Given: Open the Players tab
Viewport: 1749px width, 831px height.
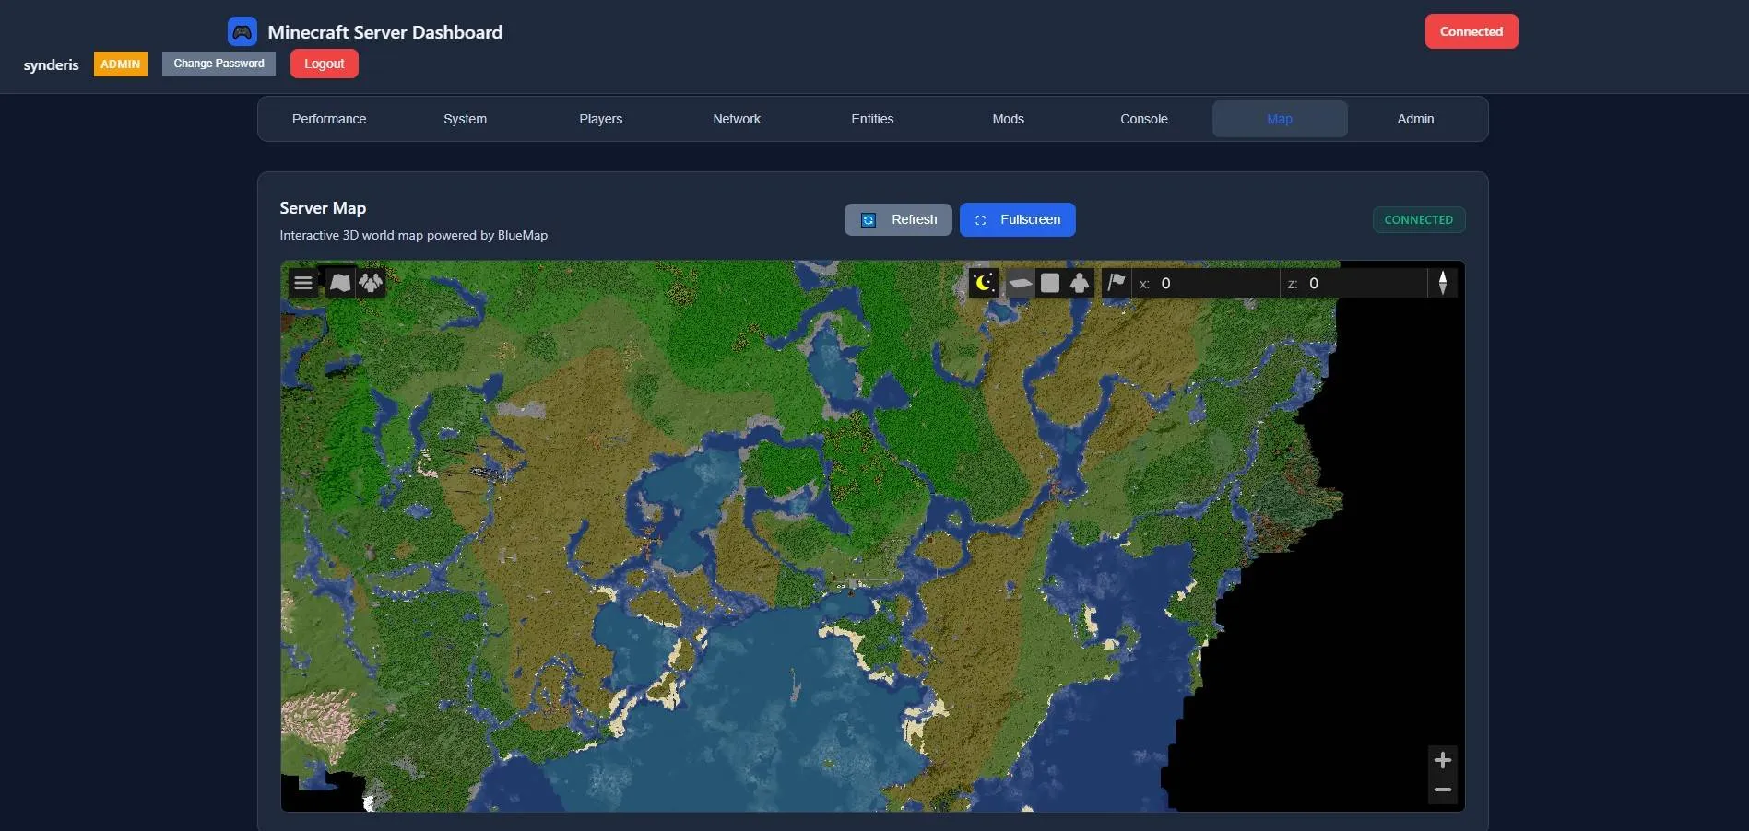Looking at the screenshot, I should (x=601, y=119).
